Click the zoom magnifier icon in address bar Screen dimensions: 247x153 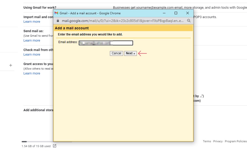[x=189, y=21]
